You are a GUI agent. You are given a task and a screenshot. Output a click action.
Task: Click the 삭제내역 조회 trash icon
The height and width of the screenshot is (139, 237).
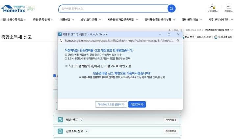[216, 37]
